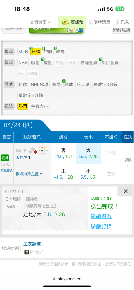Open the 購牌清單 tab
Image resolution: width=134 pixels, height=290 pixels.
[100, 22]
